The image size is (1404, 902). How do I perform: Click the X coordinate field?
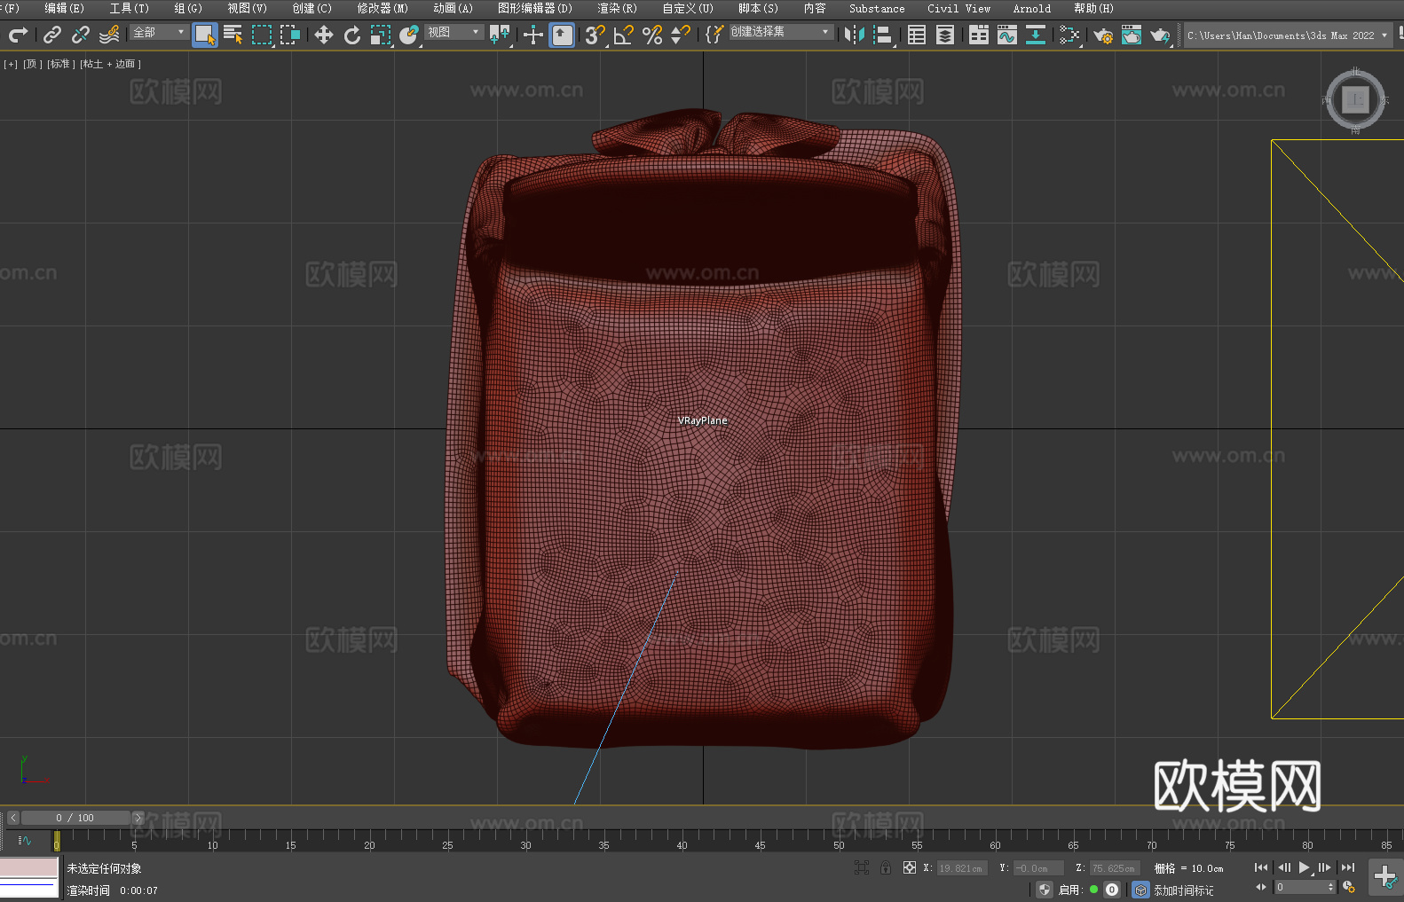tap(962, 868)
